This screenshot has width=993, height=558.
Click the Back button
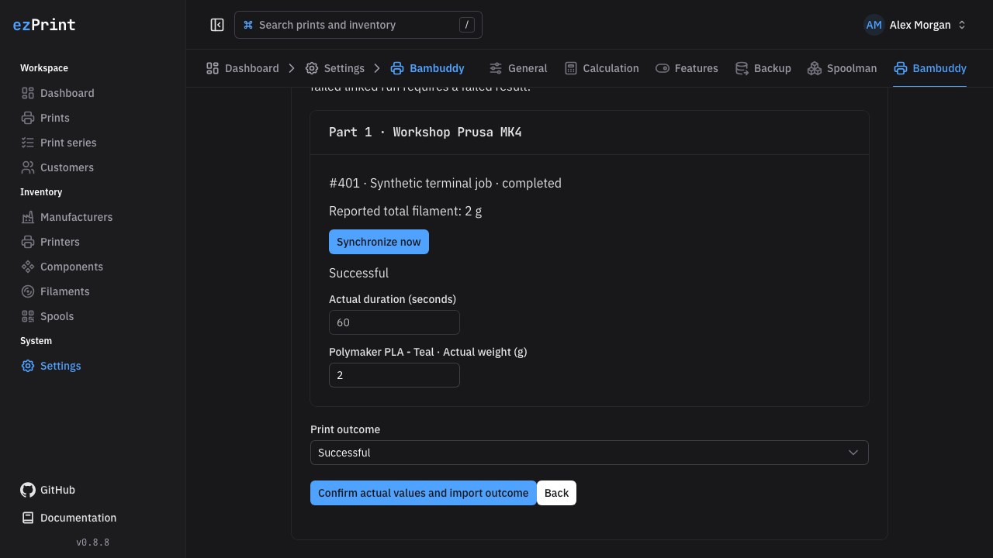[x=556, y=493]
